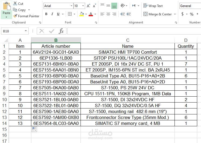Apply accounting dollar format
Viewport: 201px width, 143px height.
click(182, 14)
